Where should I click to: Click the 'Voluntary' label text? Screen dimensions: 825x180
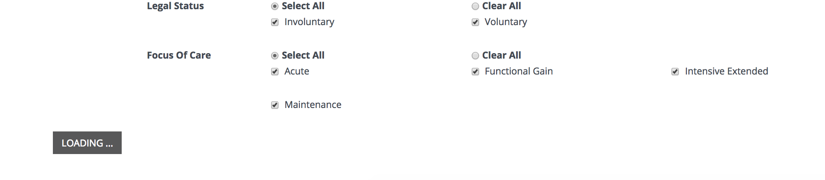coord(506,22)
